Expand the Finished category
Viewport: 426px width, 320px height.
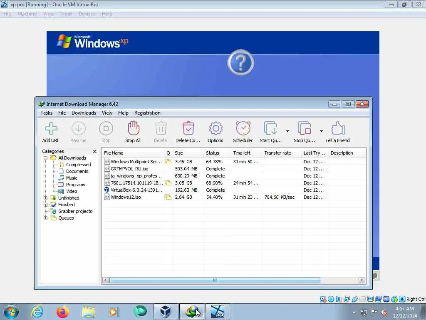(46, 205)
